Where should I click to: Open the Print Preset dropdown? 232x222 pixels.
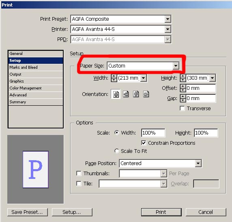coord(168,19)
